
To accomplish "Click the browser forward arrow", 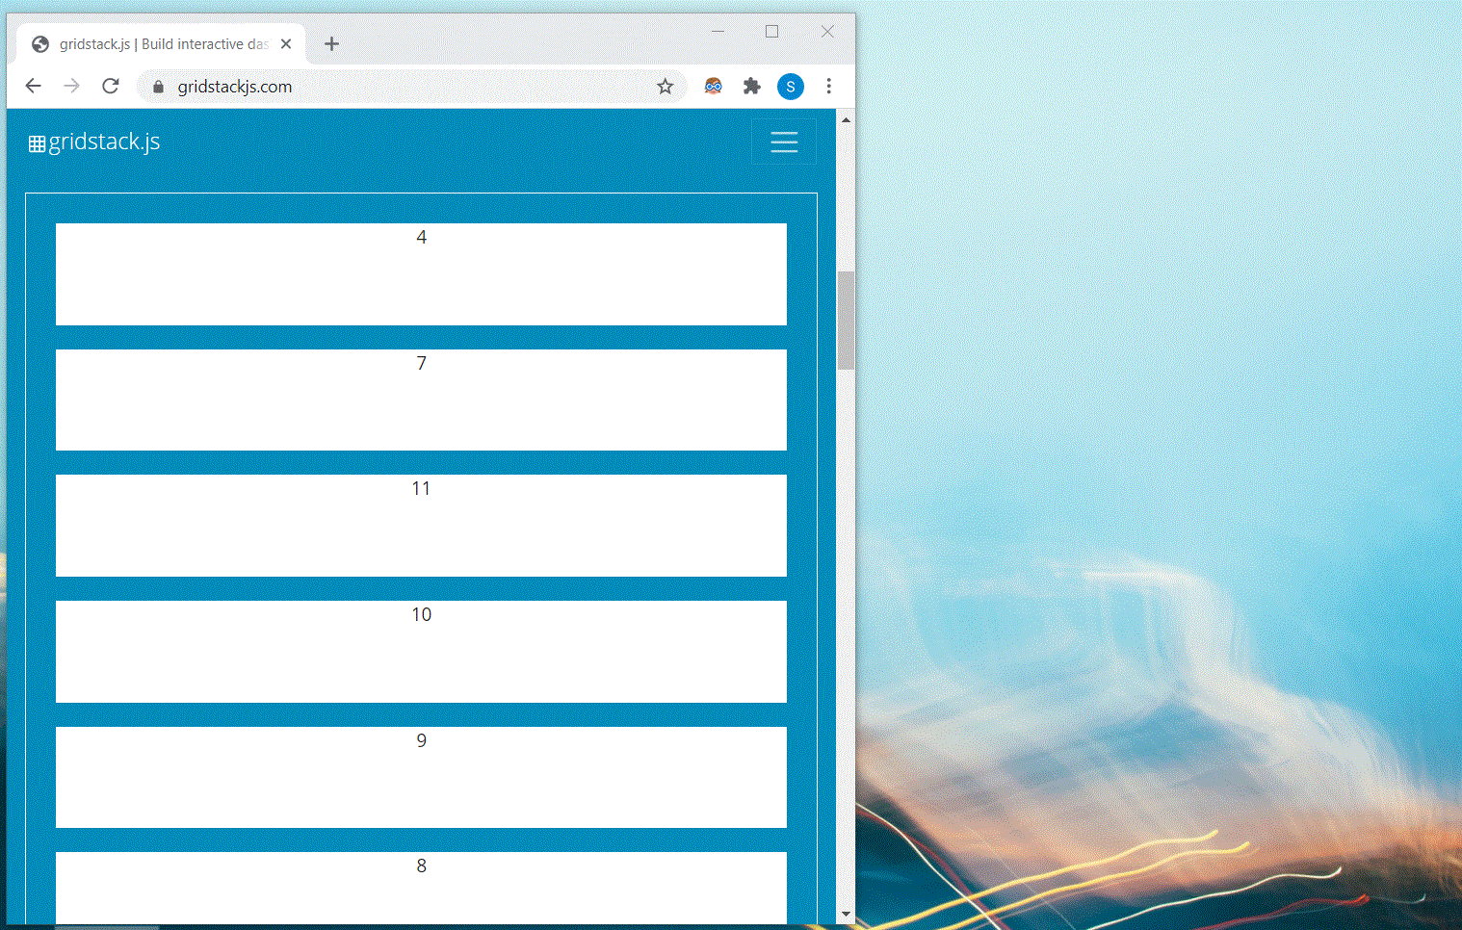I will 72,86.
